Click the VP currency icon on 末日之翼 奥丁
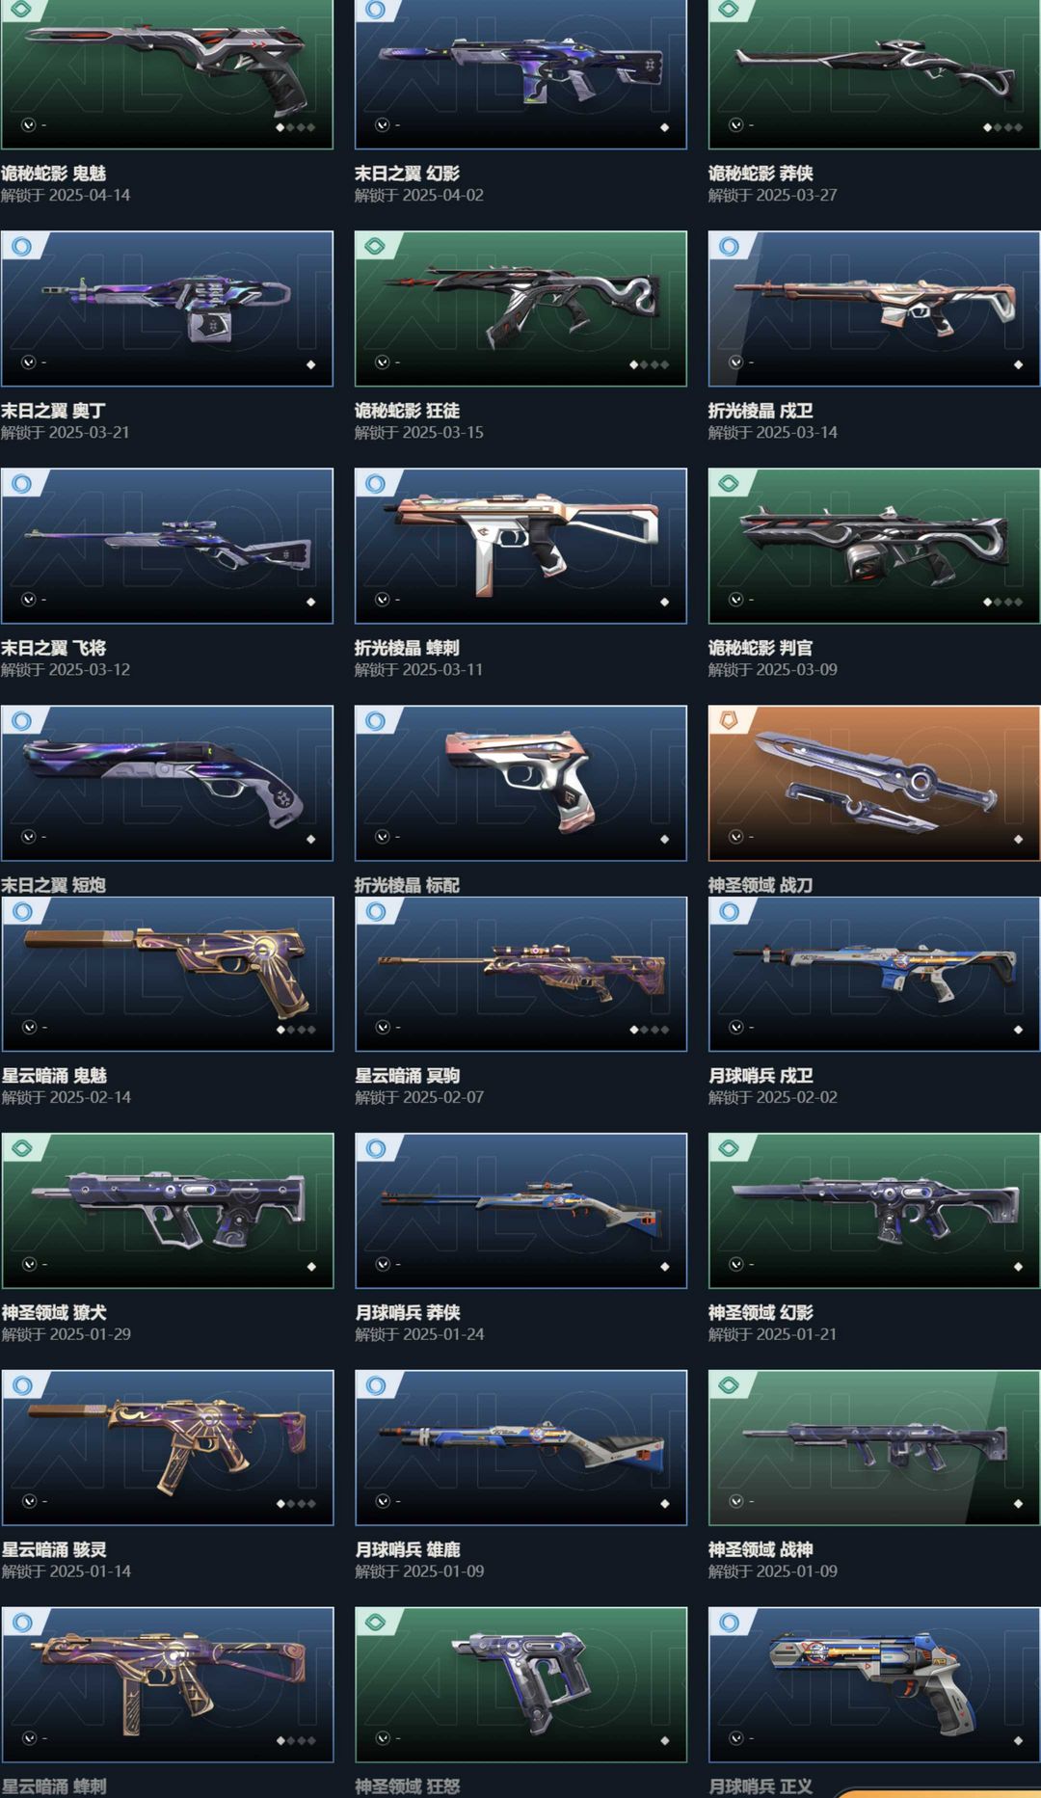Image resolution: width=1041 pixels, height=1798 pixels. click(x=28, y=362)
